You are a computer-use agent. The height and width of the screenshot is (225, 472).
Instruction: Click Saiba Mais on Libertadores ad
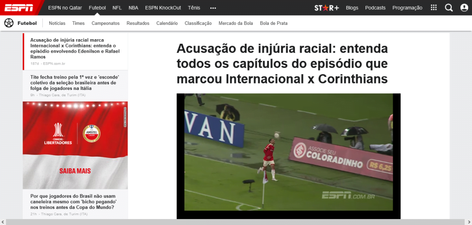pos(75,171)
